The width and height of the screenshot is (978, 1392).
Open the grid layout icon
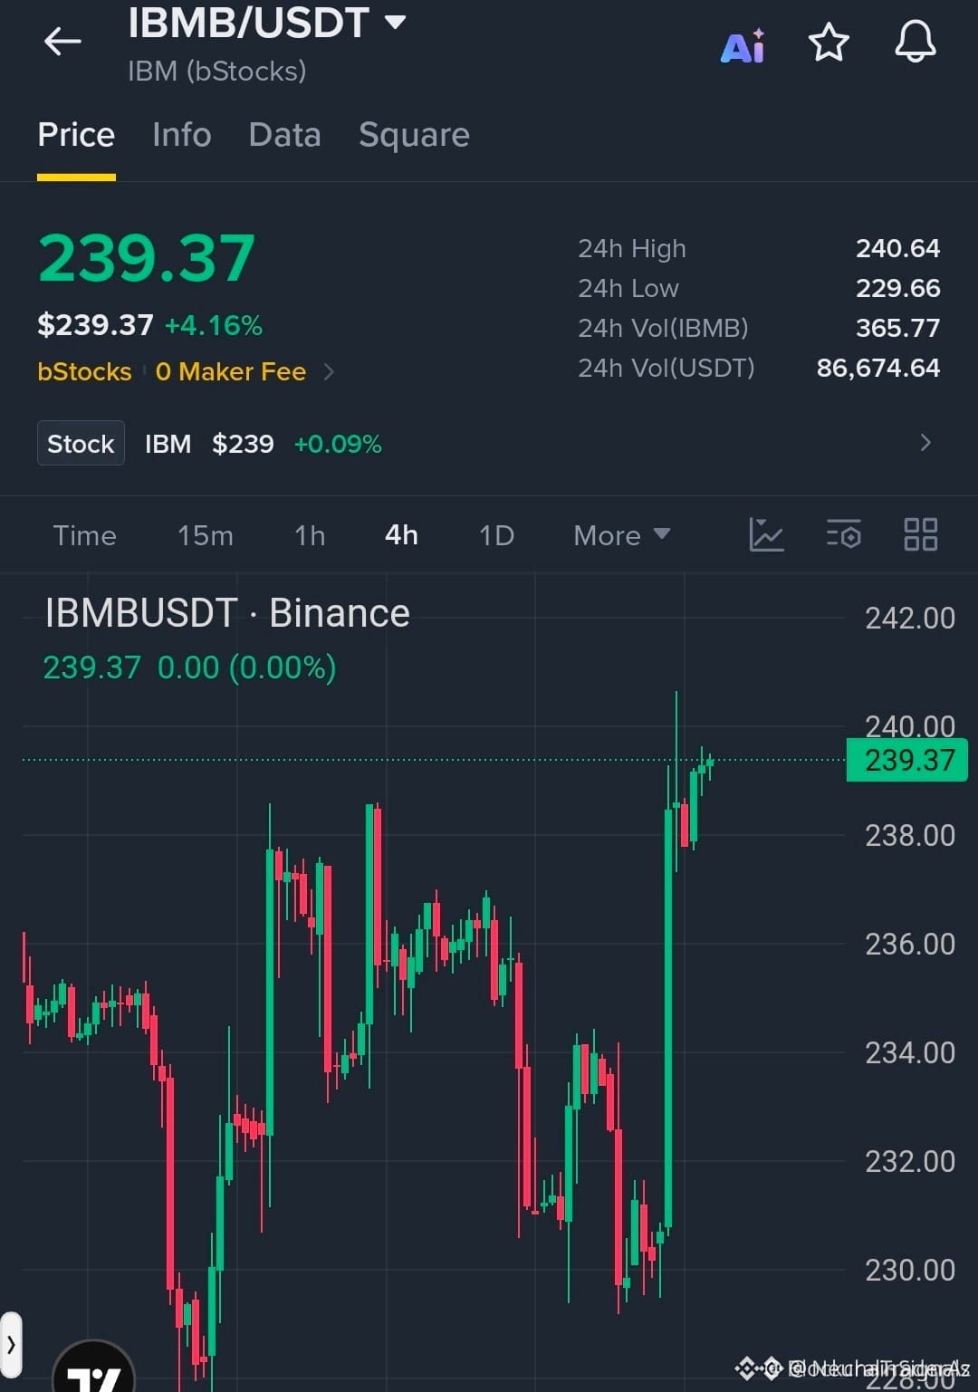point(921,534)
